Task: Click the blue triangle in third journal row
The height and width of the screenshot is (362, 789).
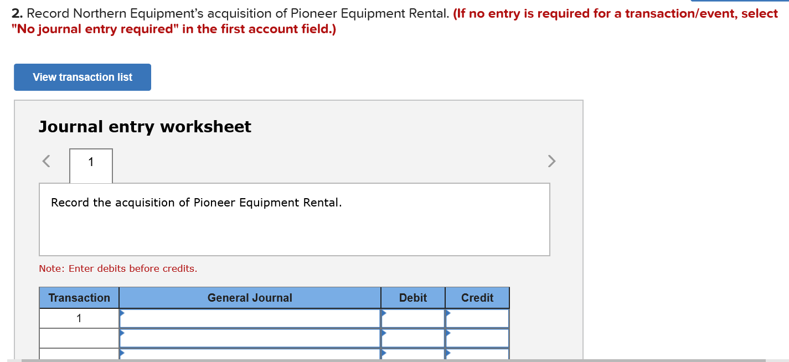Action: [x=121, y=353]
